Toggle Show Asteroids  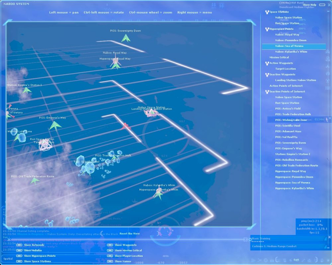[x=19, y=245]
